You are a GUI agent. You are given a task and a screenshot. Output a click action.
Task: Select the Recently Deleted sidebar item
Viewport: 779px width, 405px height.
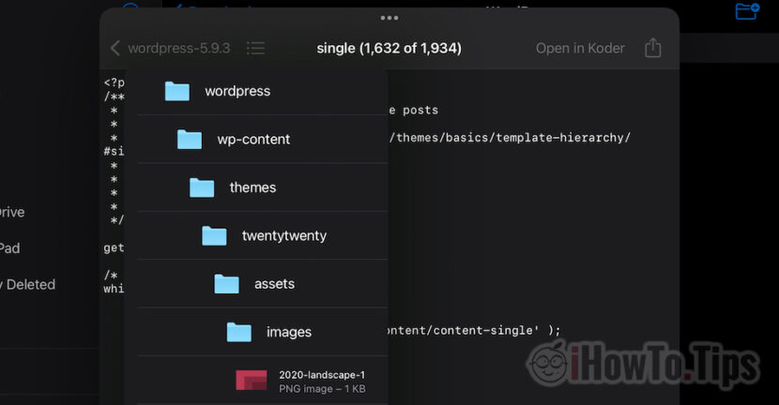30,284
